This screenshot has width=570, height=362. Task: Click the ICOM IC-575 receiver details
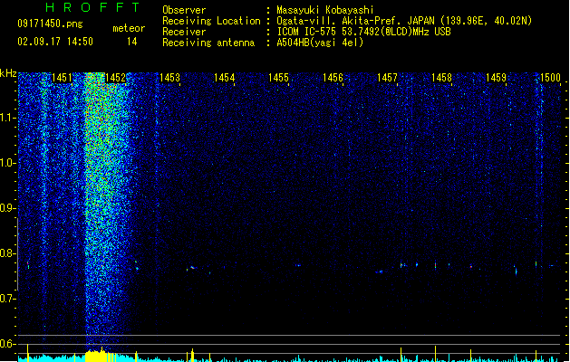[x=364, y=32]
